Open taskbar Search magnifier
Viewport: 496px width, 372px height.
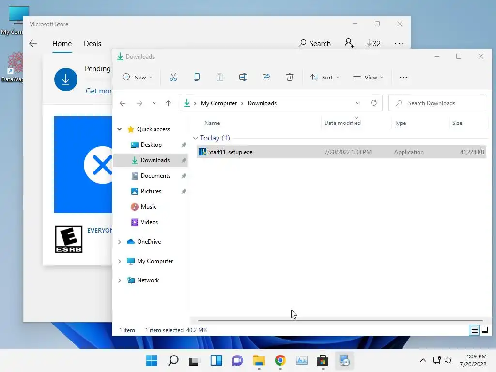[x=173, y=360]
